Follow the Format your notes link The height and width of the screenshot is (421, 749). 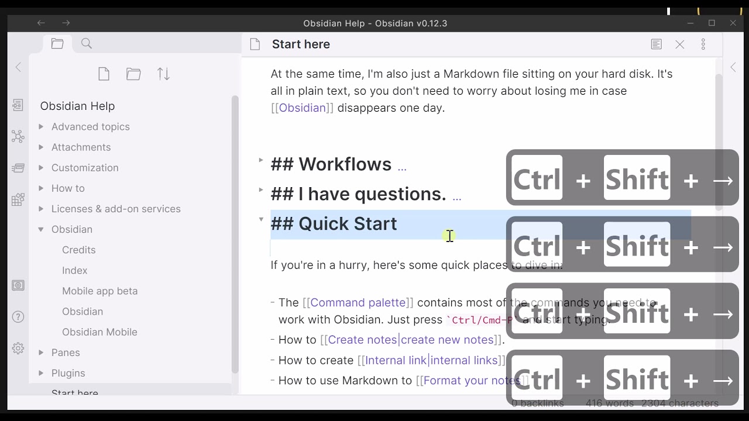472,381
